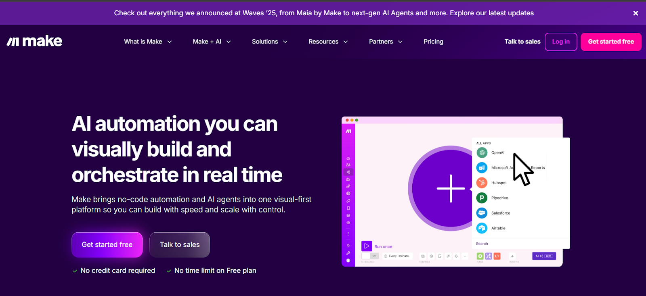
Task: Open Team icon in mock app sidebar
Action: coord(348,165)
